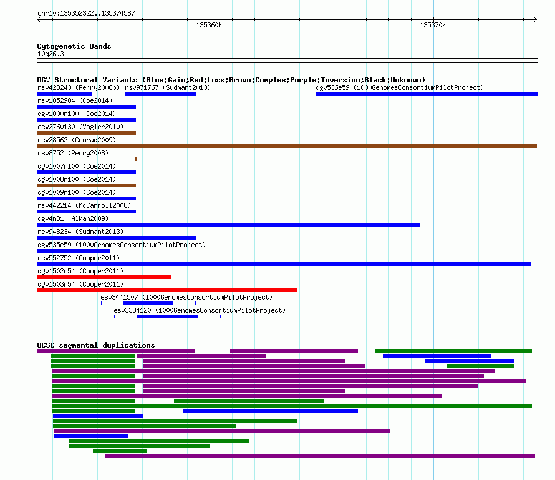The width and height of the screenshot is (555, 480).
Task: Open nsv948234 (Sudmant2013) variant
Action: pyautogui.click(x=80, y=232)
